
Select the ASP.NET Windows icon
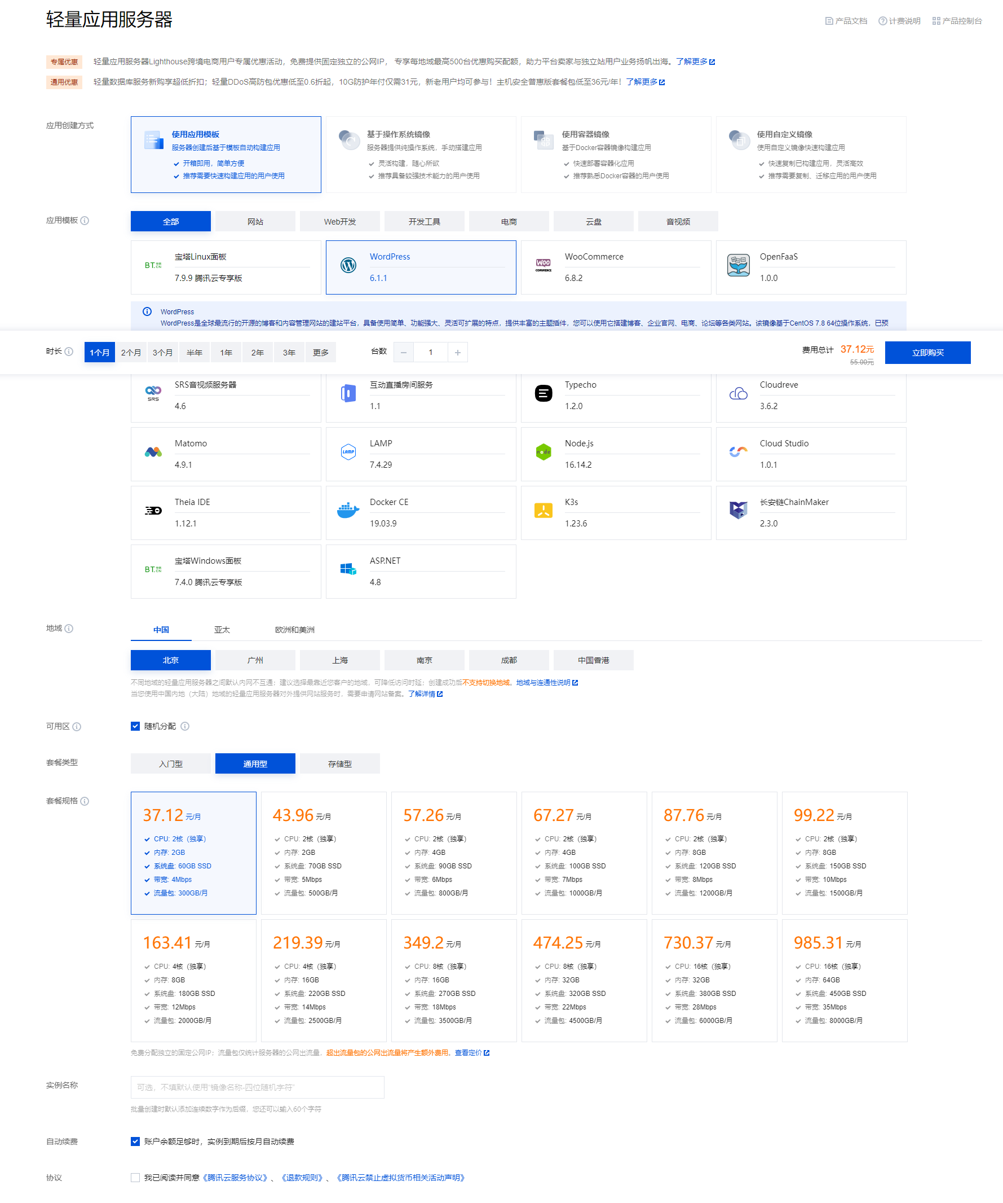click(348, 569)
